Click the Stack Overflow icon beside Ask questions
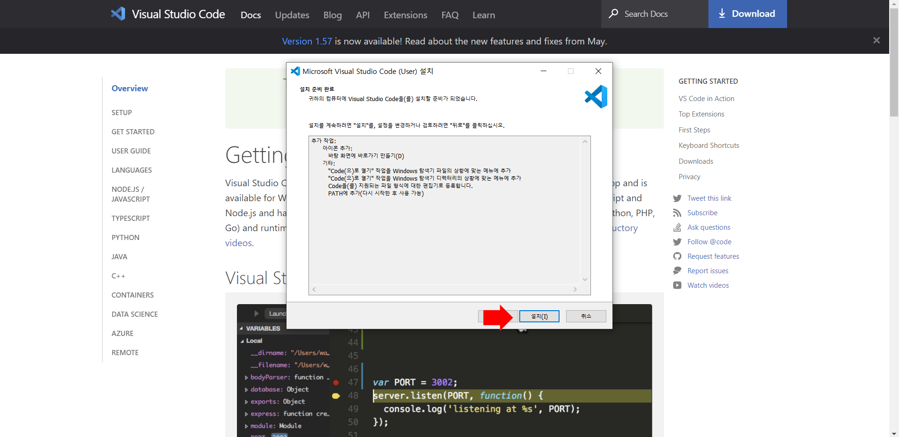Screen dimensions: 899x437 (x=677, y=227)
